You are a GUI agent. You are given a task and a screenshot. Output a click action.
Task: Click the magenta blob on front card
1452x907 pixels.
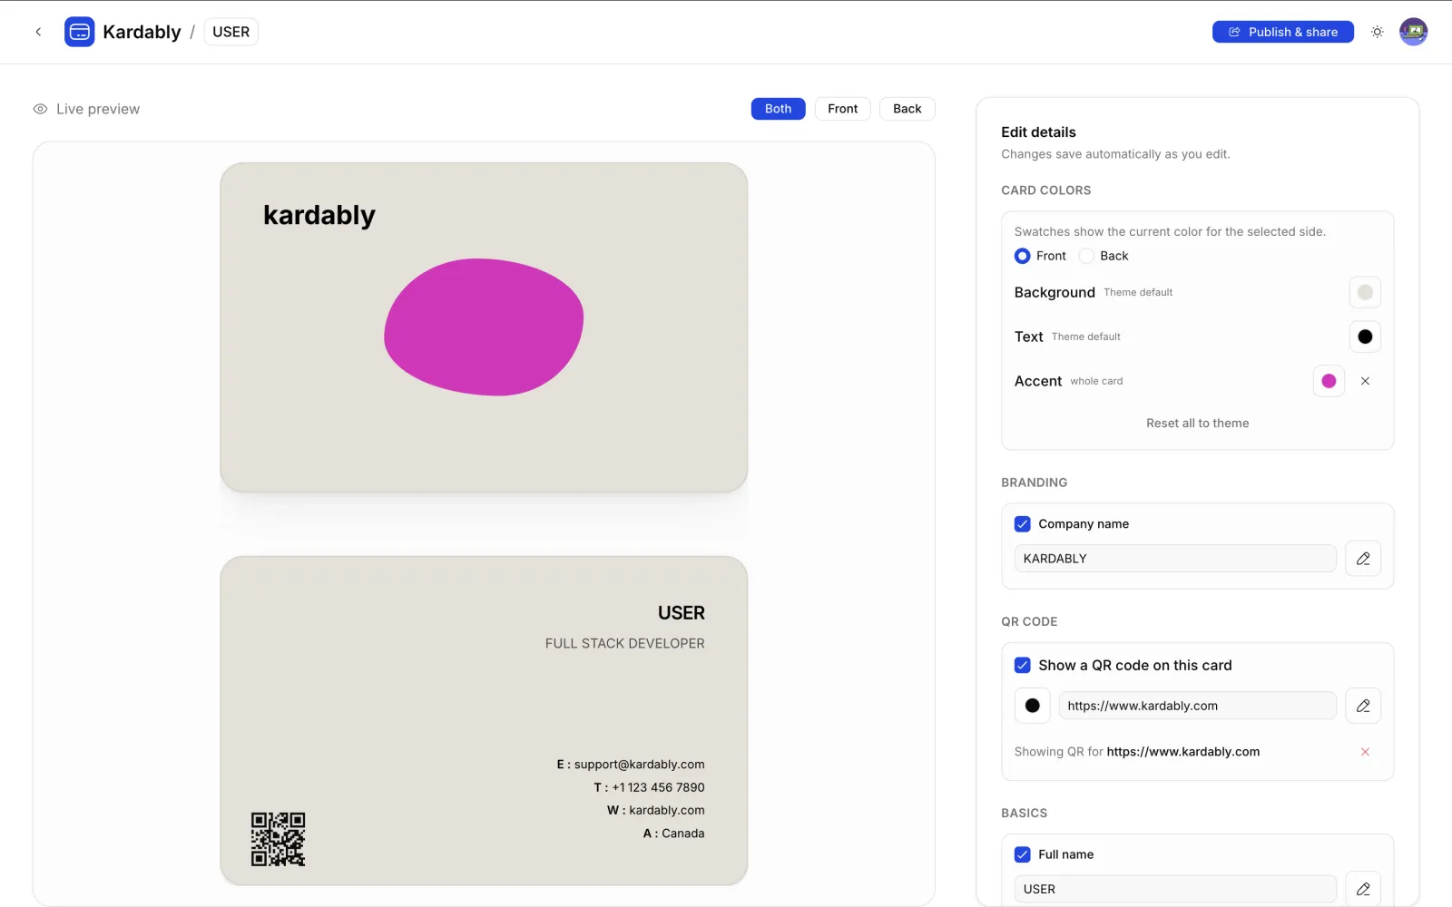[484, 327]
